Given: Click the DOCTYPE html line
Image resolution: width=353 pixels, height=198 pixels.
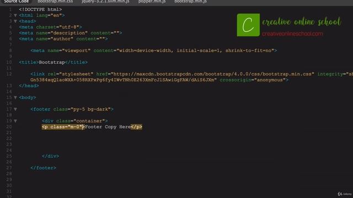Looking at the screenshot, I should pos(40,9).
